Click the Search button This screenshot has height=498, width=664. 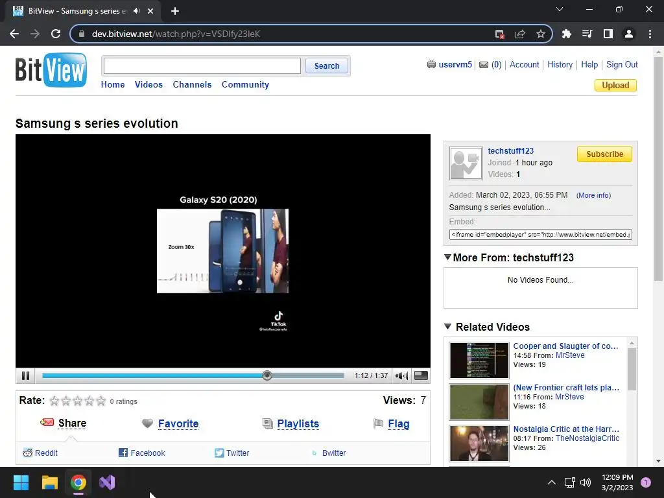[x=327, y=65]
